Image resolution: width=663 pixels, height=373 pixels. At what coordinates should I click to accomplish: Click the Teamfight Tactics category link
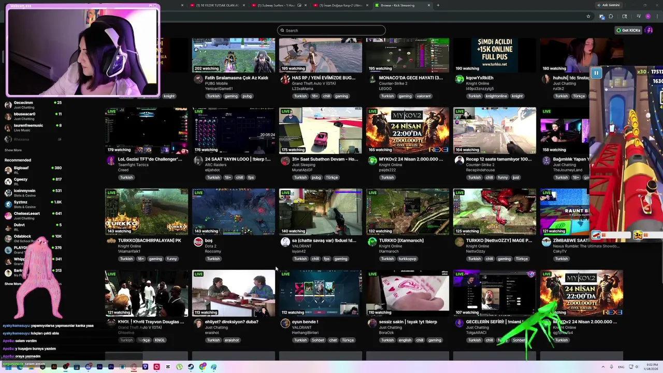[x=133, y=165]
